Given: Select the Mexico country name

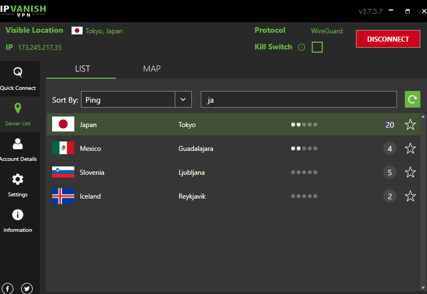Looking at the screenshot, I should (90, 149).
